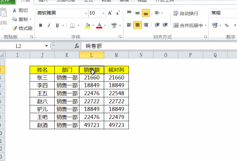
Task: Open Merge and Center dropdown arrow
Action: [206, 26]
